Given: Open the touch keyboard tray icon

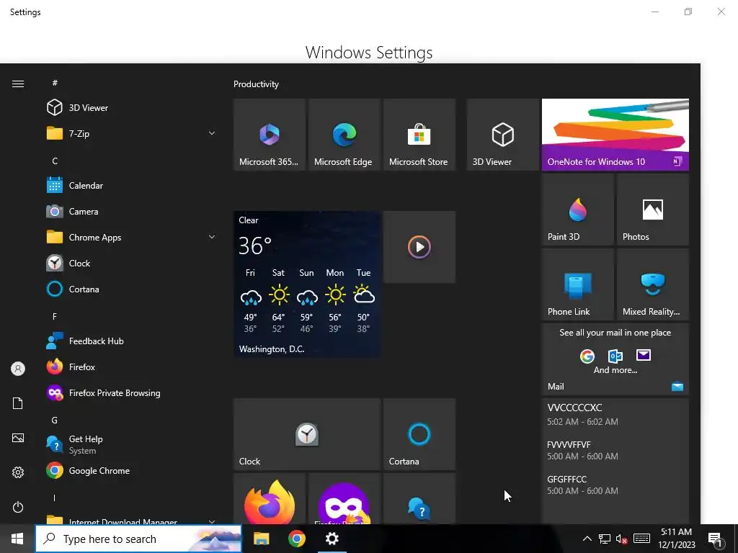Looking at the screenshot, I should tap(641, 539).
